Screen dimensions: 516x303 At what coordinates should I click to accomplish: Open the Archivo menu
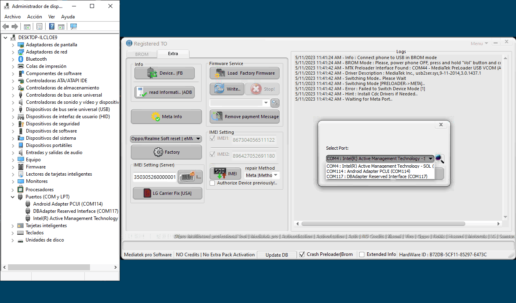[12, 17]
